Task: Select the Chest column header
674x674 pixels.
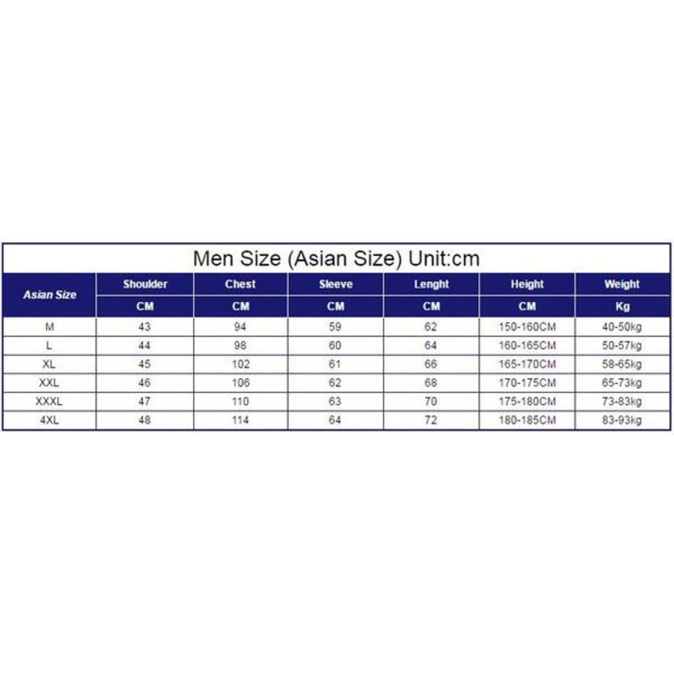Action: click(240, 284)
